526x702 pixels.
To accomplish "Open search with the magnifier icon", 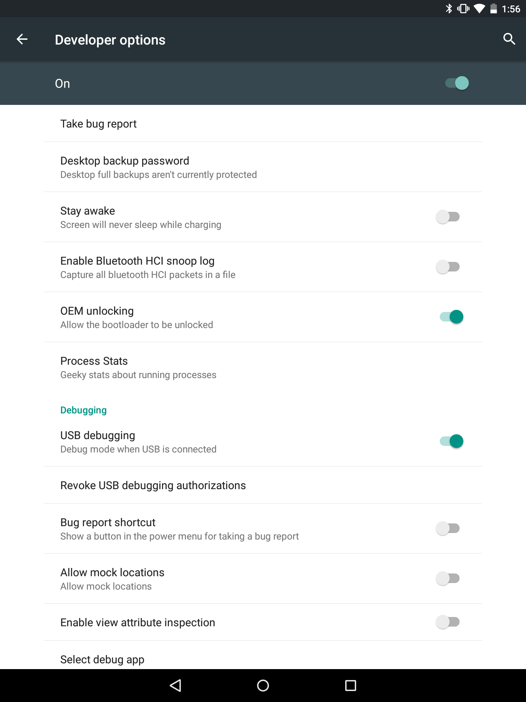I will 509,39.
